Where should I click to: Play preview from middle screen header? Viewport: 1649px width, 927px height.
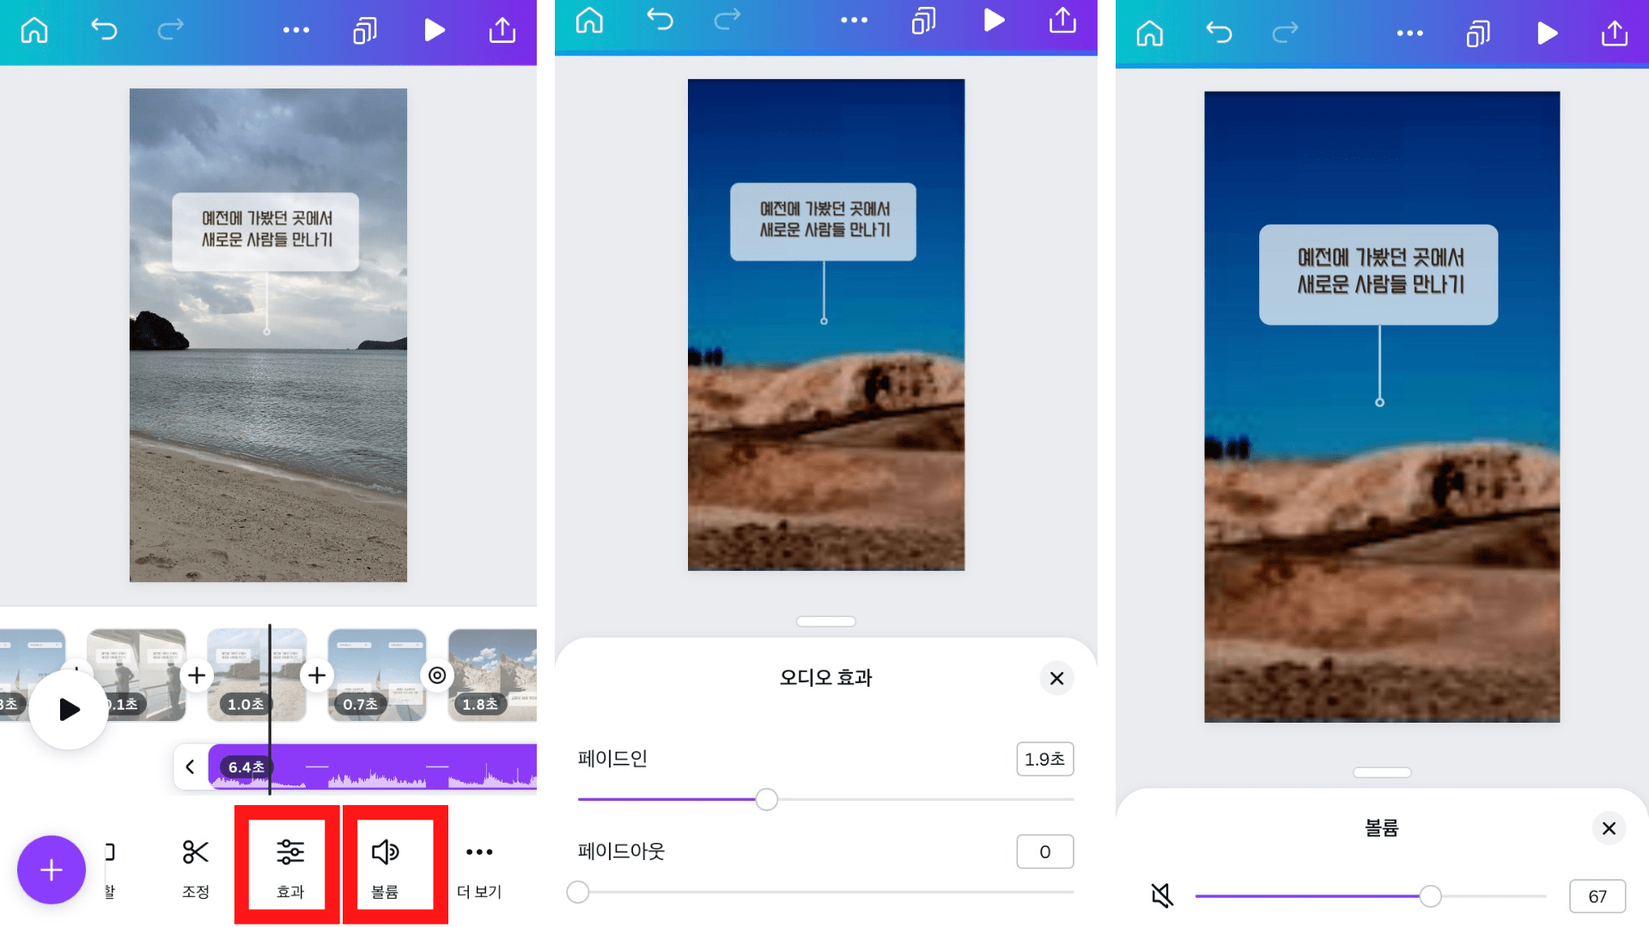994,21
